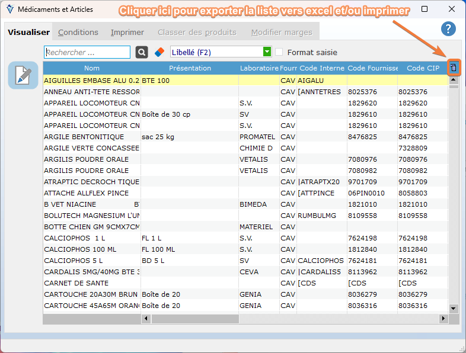
Task: Maximize the Médicaments et Articles window
Action: 424,9
